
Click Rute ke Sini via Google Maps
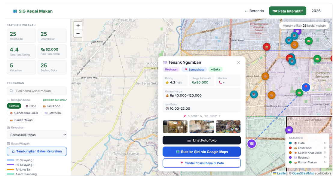point(202,152)
